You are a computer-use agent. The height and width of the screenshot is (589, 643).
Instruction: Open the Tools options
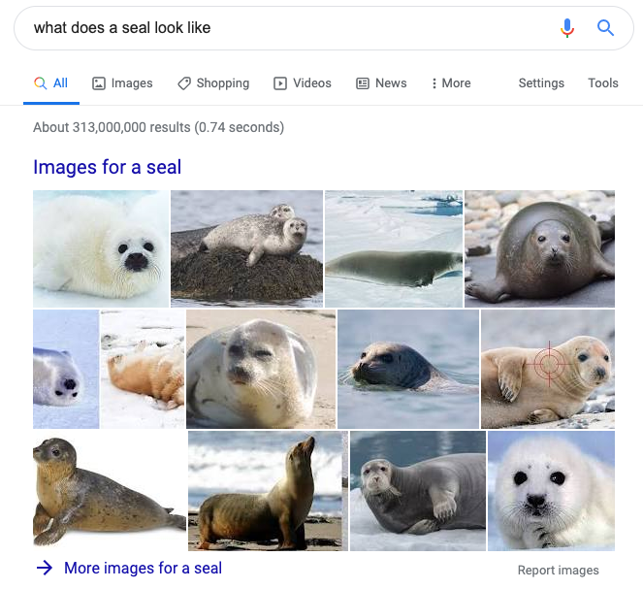point(603,83)
